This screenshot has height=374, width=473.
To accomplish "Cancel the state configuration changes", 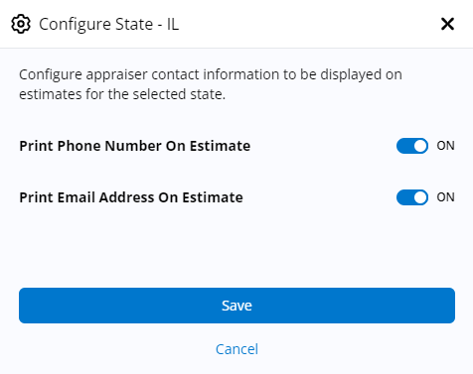I will coord(236,349).
